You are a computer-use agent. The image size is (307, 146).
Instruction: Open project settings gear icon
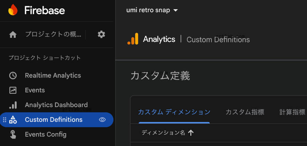pyautogui.click(x=101, y=34)
